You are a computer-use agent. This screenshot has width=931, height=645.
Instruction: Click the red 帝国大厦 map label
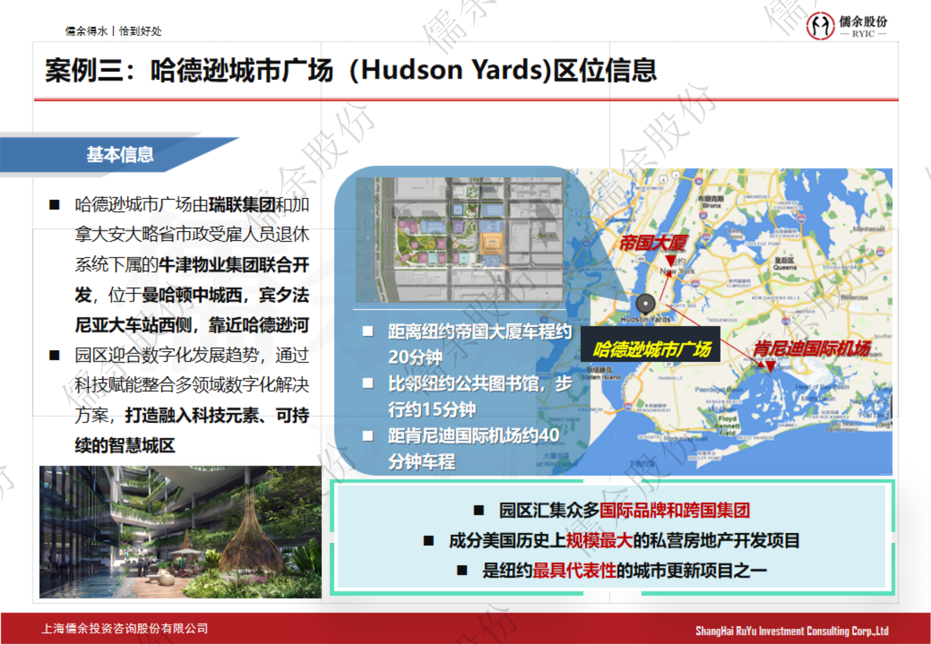pos(653,243)
